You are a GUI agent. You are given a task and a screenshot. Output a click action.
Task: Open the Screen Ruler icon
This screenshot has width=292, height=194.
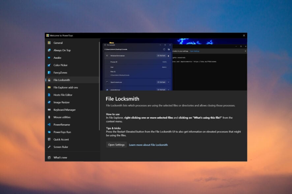[x=49, y=147]
